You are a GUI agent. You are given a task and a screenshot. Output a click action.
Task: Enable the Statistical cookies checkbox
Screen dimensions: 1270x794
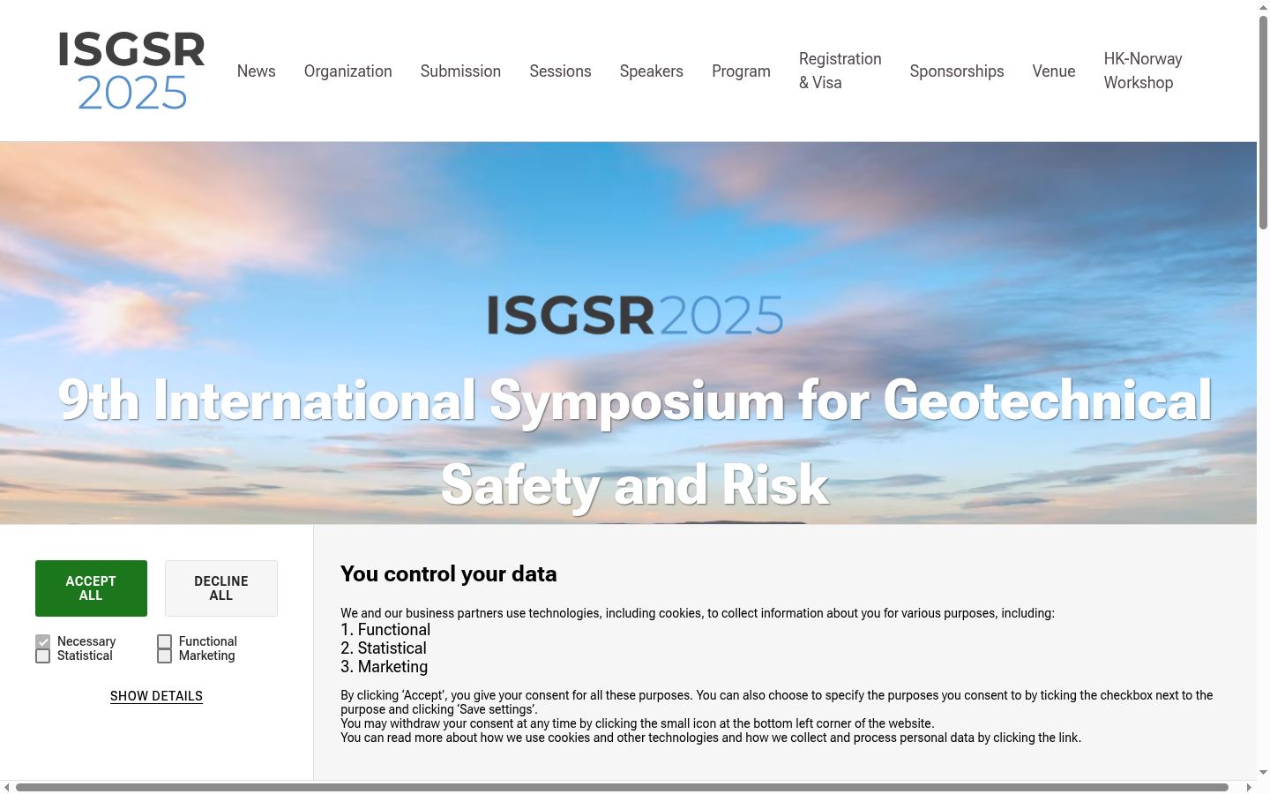(42, 655)
